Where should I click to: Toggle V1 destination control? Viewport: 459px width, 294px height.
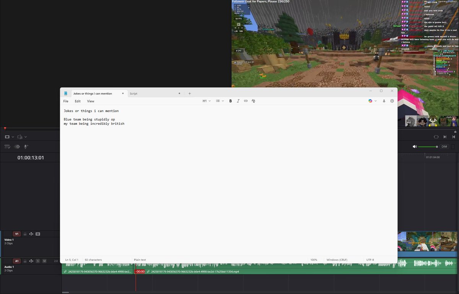(x=16, y=234)
